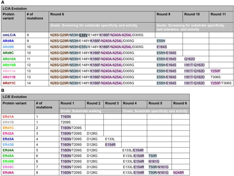The height and width of the screenshot is (176, 234).
Task: Click the ERd4A variant name
Action: tap(8, 150)
